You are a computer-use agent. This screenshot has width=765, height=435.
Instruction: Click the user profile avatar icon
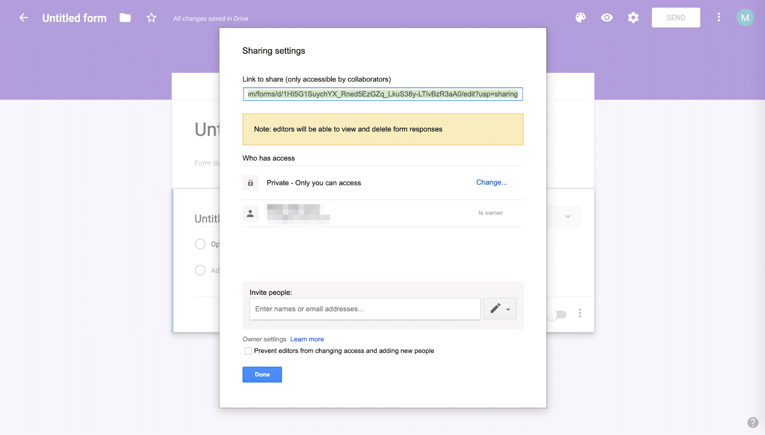[745, 17]
